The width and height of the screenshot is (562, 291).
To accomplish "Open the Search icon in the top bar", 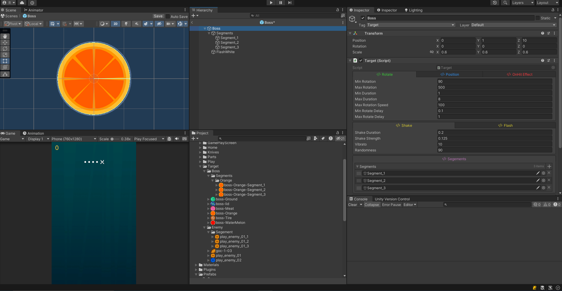I will (x=505, y=3).
